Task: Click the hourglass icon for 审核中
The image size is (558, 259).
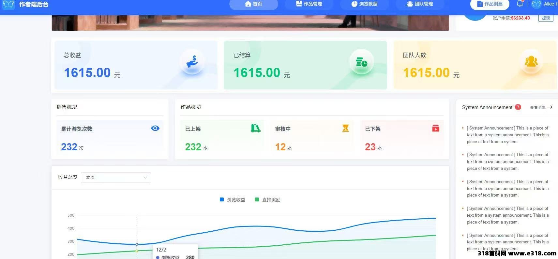Action: point(346,128)
